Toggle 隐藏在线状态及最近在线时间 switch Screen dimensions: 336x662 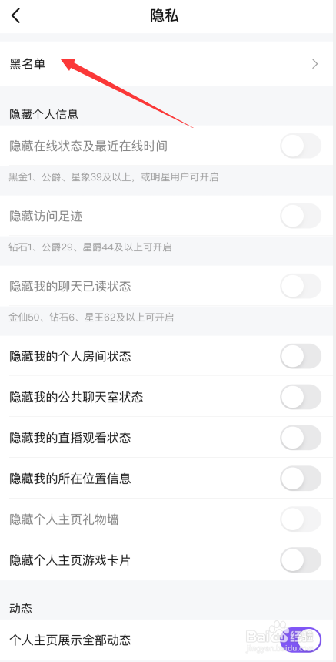(301, 146)
